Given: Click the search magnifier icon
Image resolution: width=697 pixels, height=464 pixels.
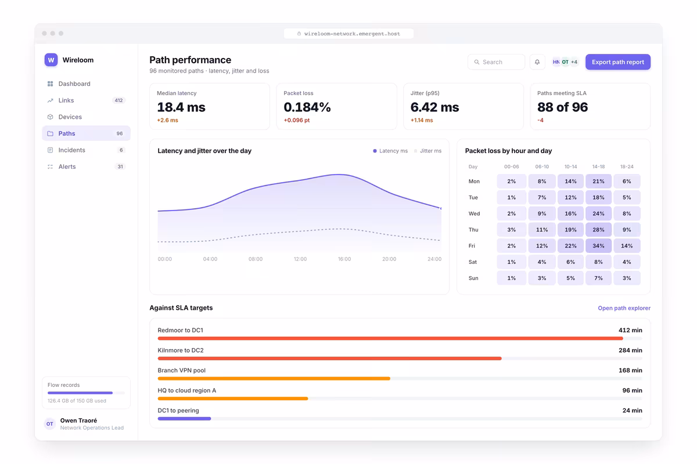Looking at the screenshot, I should (477, 62).
